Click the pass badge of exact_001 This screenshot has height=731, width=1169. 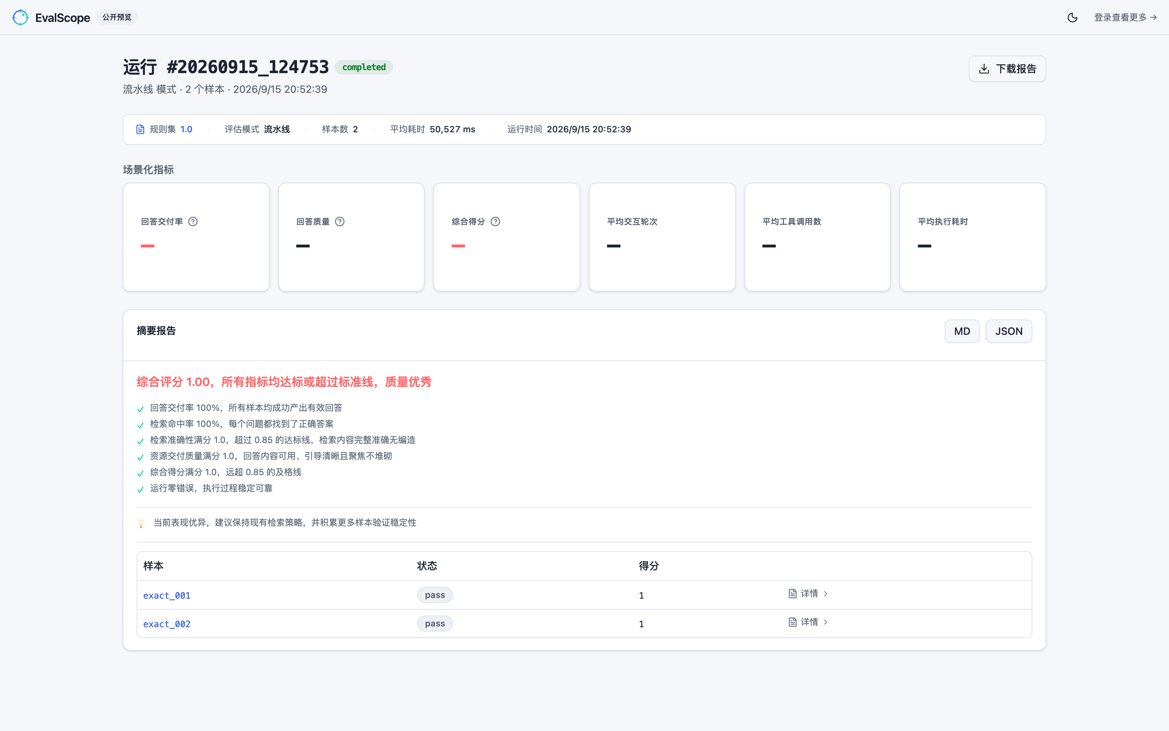[x=435, y=595]
